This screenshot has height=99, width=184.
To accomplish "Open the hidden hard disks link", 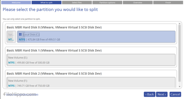I will click(22, 94).
